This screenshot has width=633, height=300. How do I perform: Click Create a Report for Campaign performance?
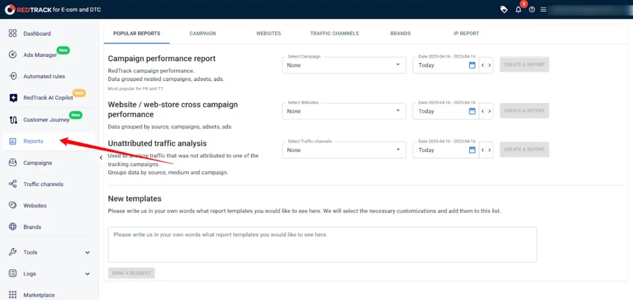pos(524,65)
